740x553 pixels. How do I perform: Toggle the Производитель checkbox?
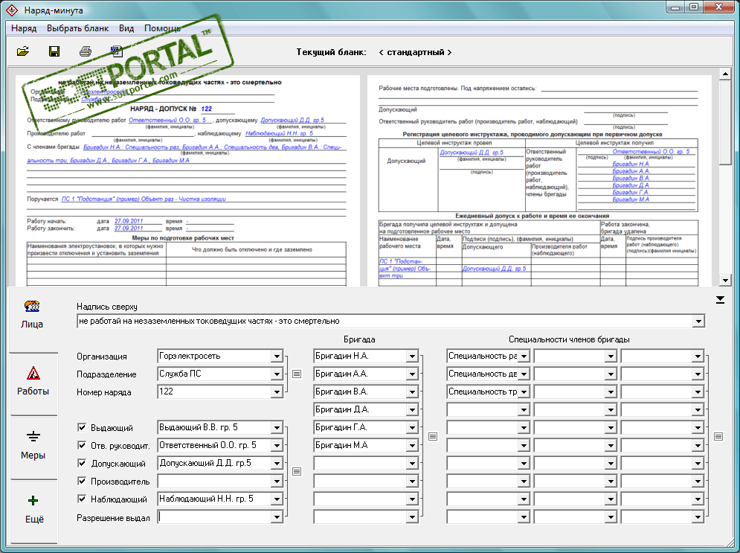point(82,482)
